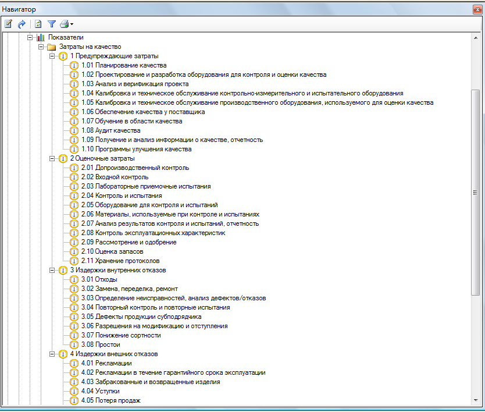
Task: Click the edit note toolbar icon
Action: pyautogui.click(x=8, y=24)
